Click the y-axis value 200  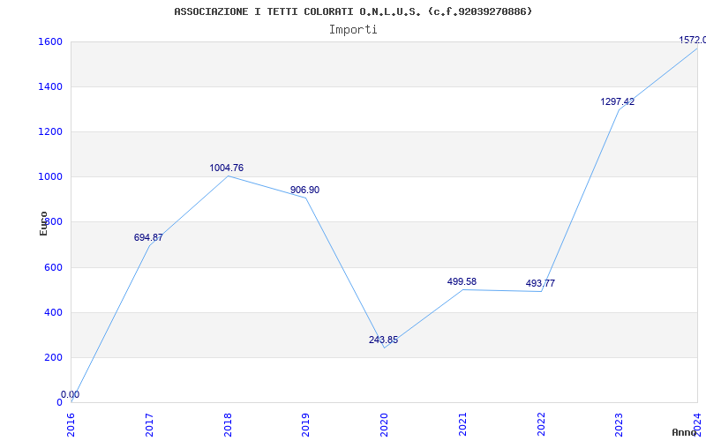click(x=53, y=358)
